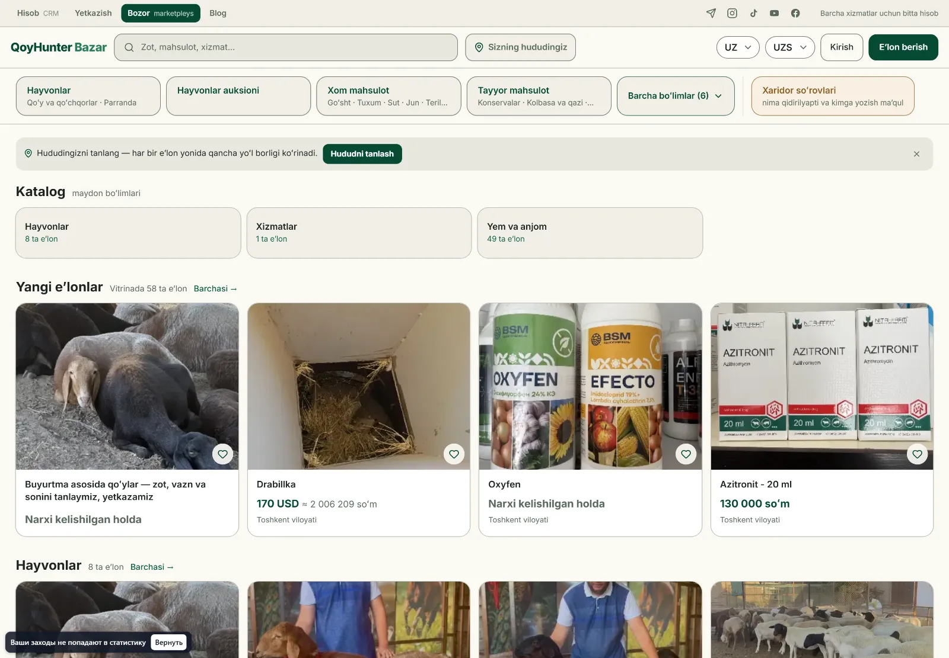Click the '130 000 so'm' price text
This screenshot has width=949, height=658.
pos(755,504)
